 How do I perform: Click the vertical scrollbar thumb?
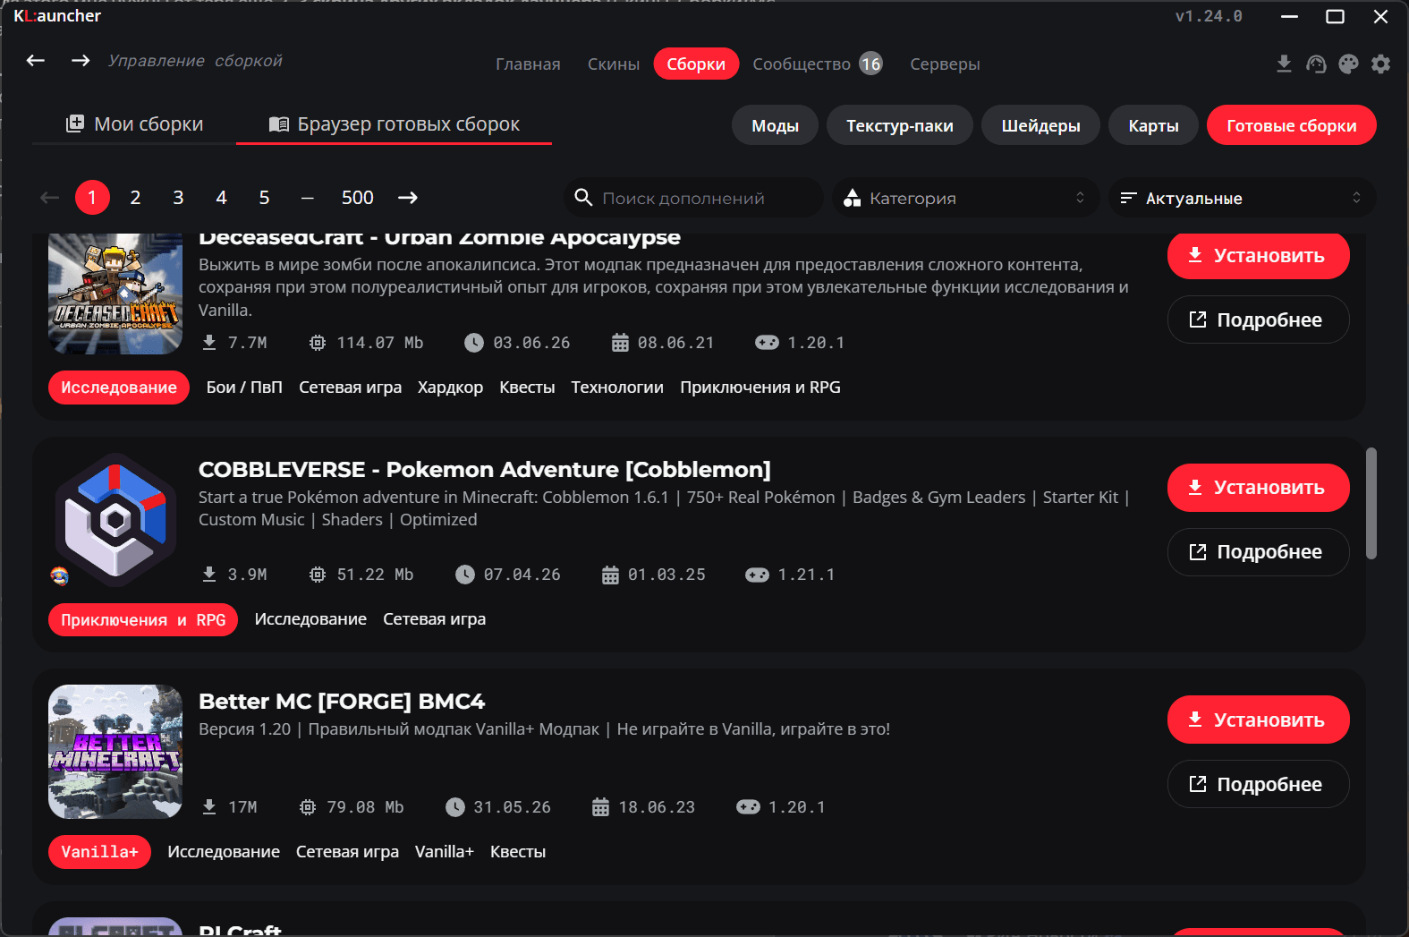[1371, 503]
